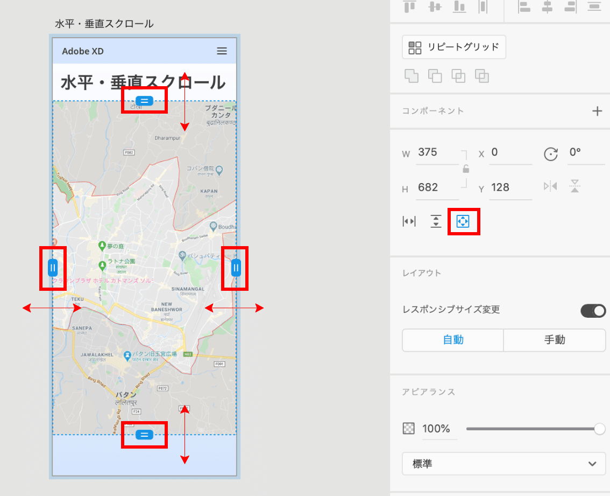Toggle レスポンシブサイズ変更 off
Viewport: 610px width, 496px height.
[593, 311]
